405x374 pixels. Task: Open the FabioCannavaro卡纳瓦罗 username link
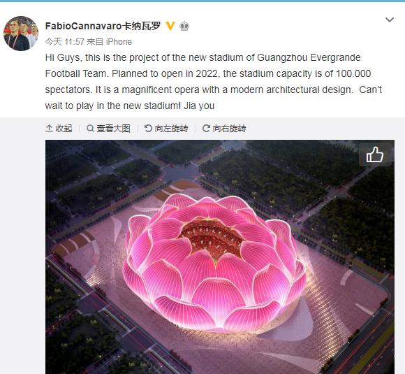click(103, 26)
